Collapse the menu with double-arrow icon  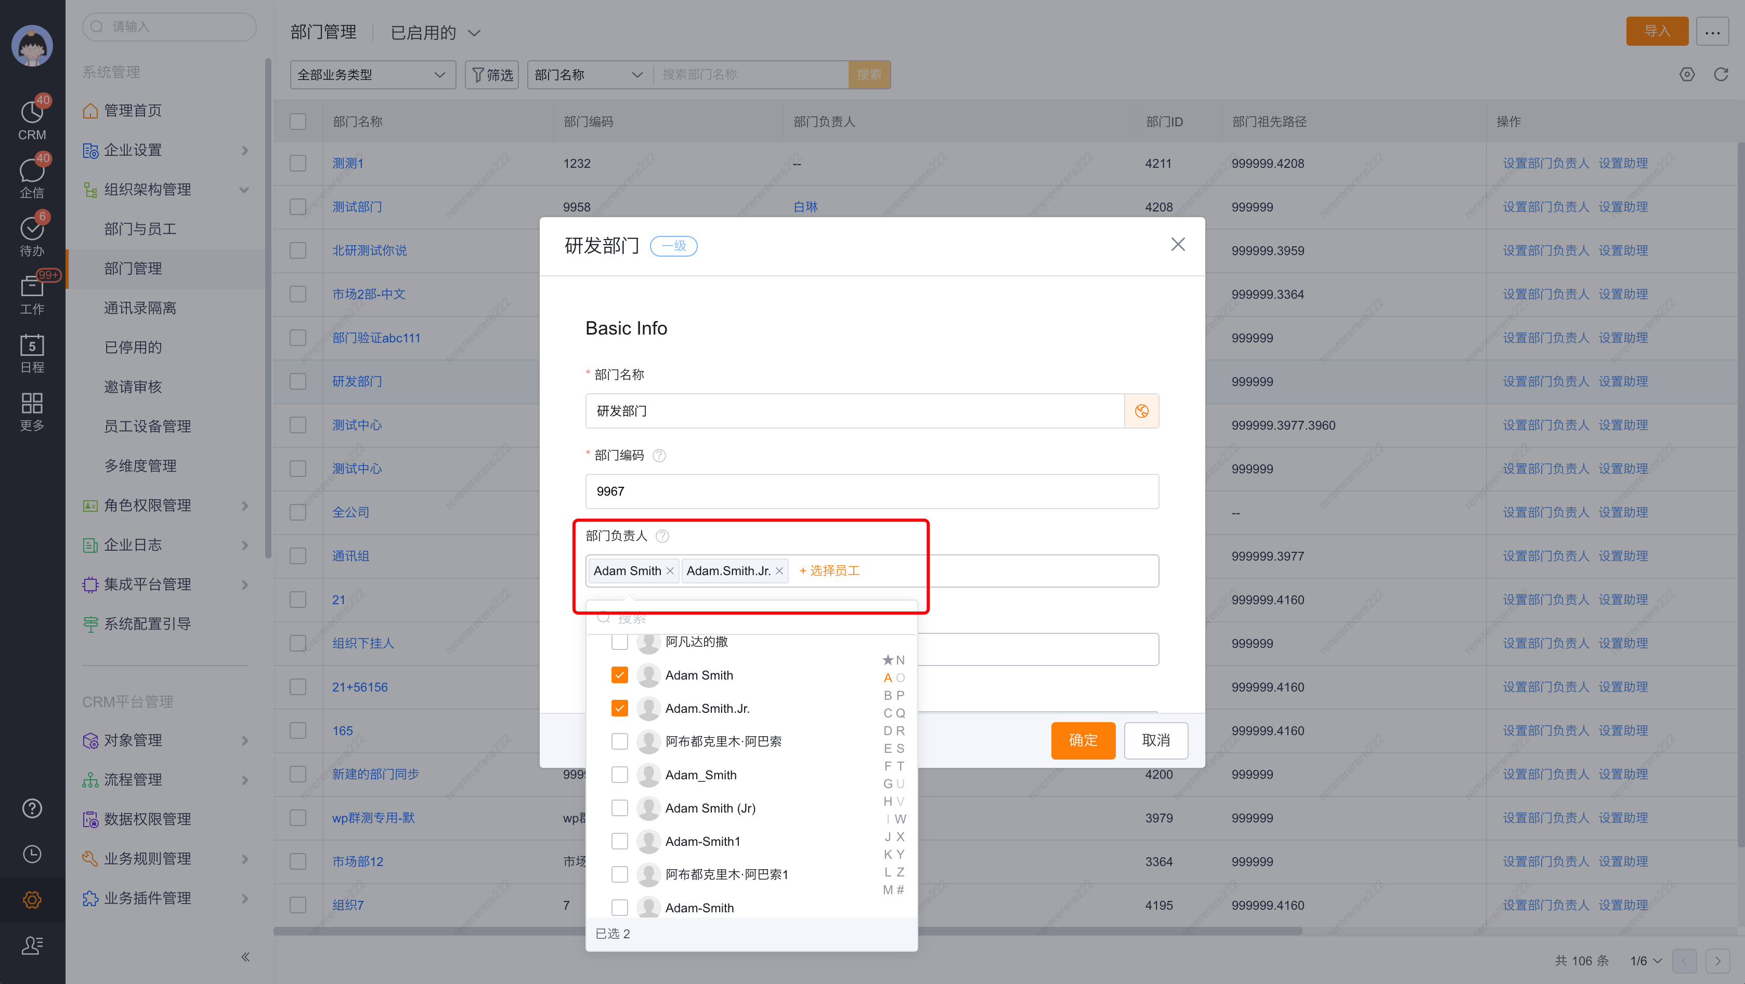click(245, 956)
